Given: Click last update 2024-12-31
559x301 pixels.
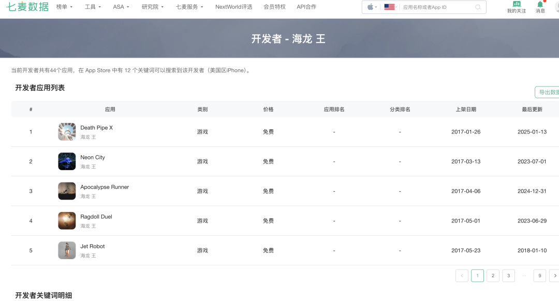Looking at the screenshot, I should [x=532, y=191].
